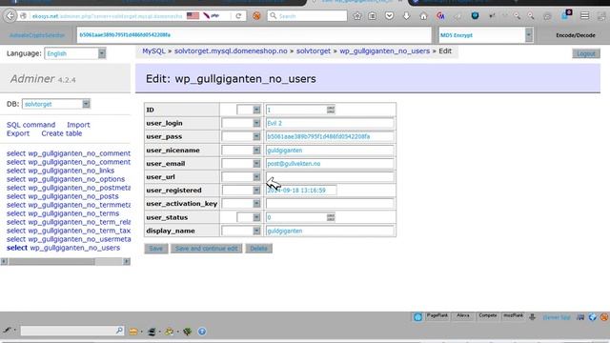This screenshot has height=343, width=610.
Task: Click the Logout button
Action: [x=586, y=53]
